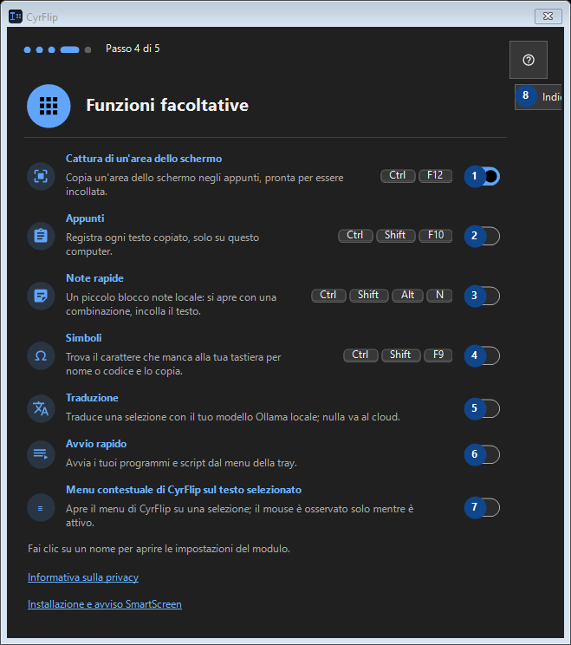Click the Funzioni facoltative grid icon
The height and width of the screenshot is (645, 571).
[49, 106]
